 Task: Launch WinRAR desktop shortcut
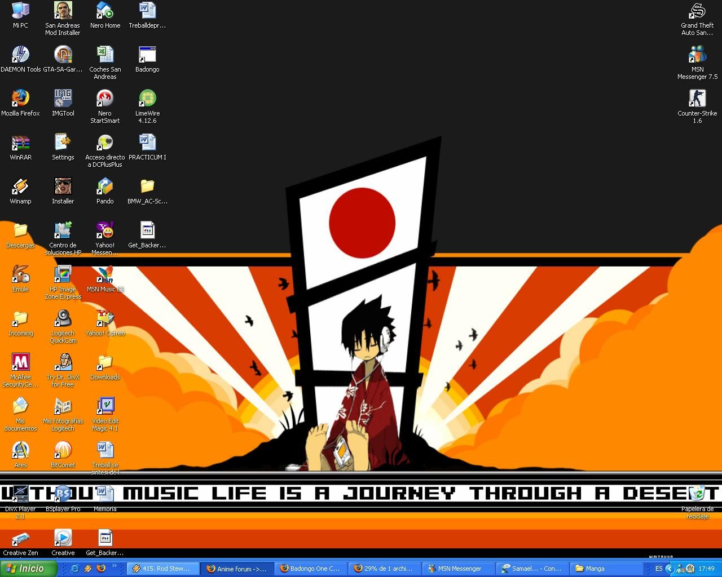pyautogui.click(x=20, y=147)
